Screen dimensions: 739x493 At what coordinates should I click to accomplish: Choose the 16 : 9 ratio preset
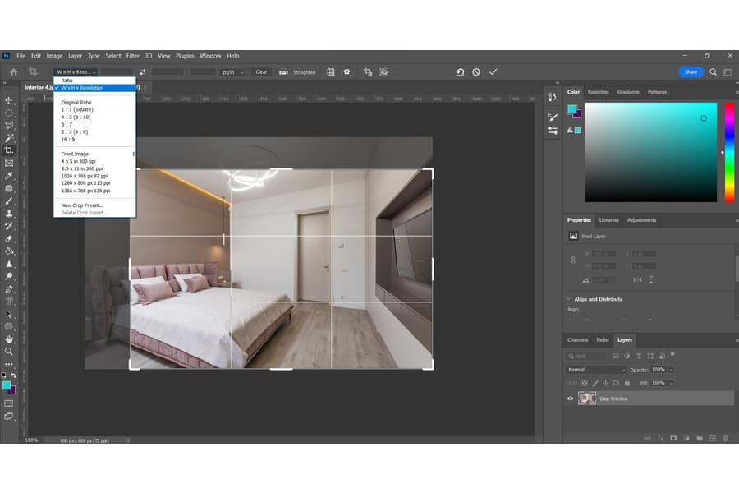coord(68,139)
